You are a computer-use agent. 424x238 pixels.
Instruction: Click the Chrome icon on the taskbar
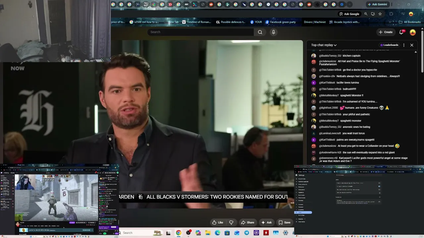pos(179,233)
